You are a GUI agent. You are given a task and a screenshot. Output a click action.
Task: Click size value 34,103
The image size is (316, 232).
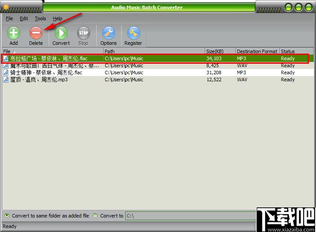[x=214, y=58]
